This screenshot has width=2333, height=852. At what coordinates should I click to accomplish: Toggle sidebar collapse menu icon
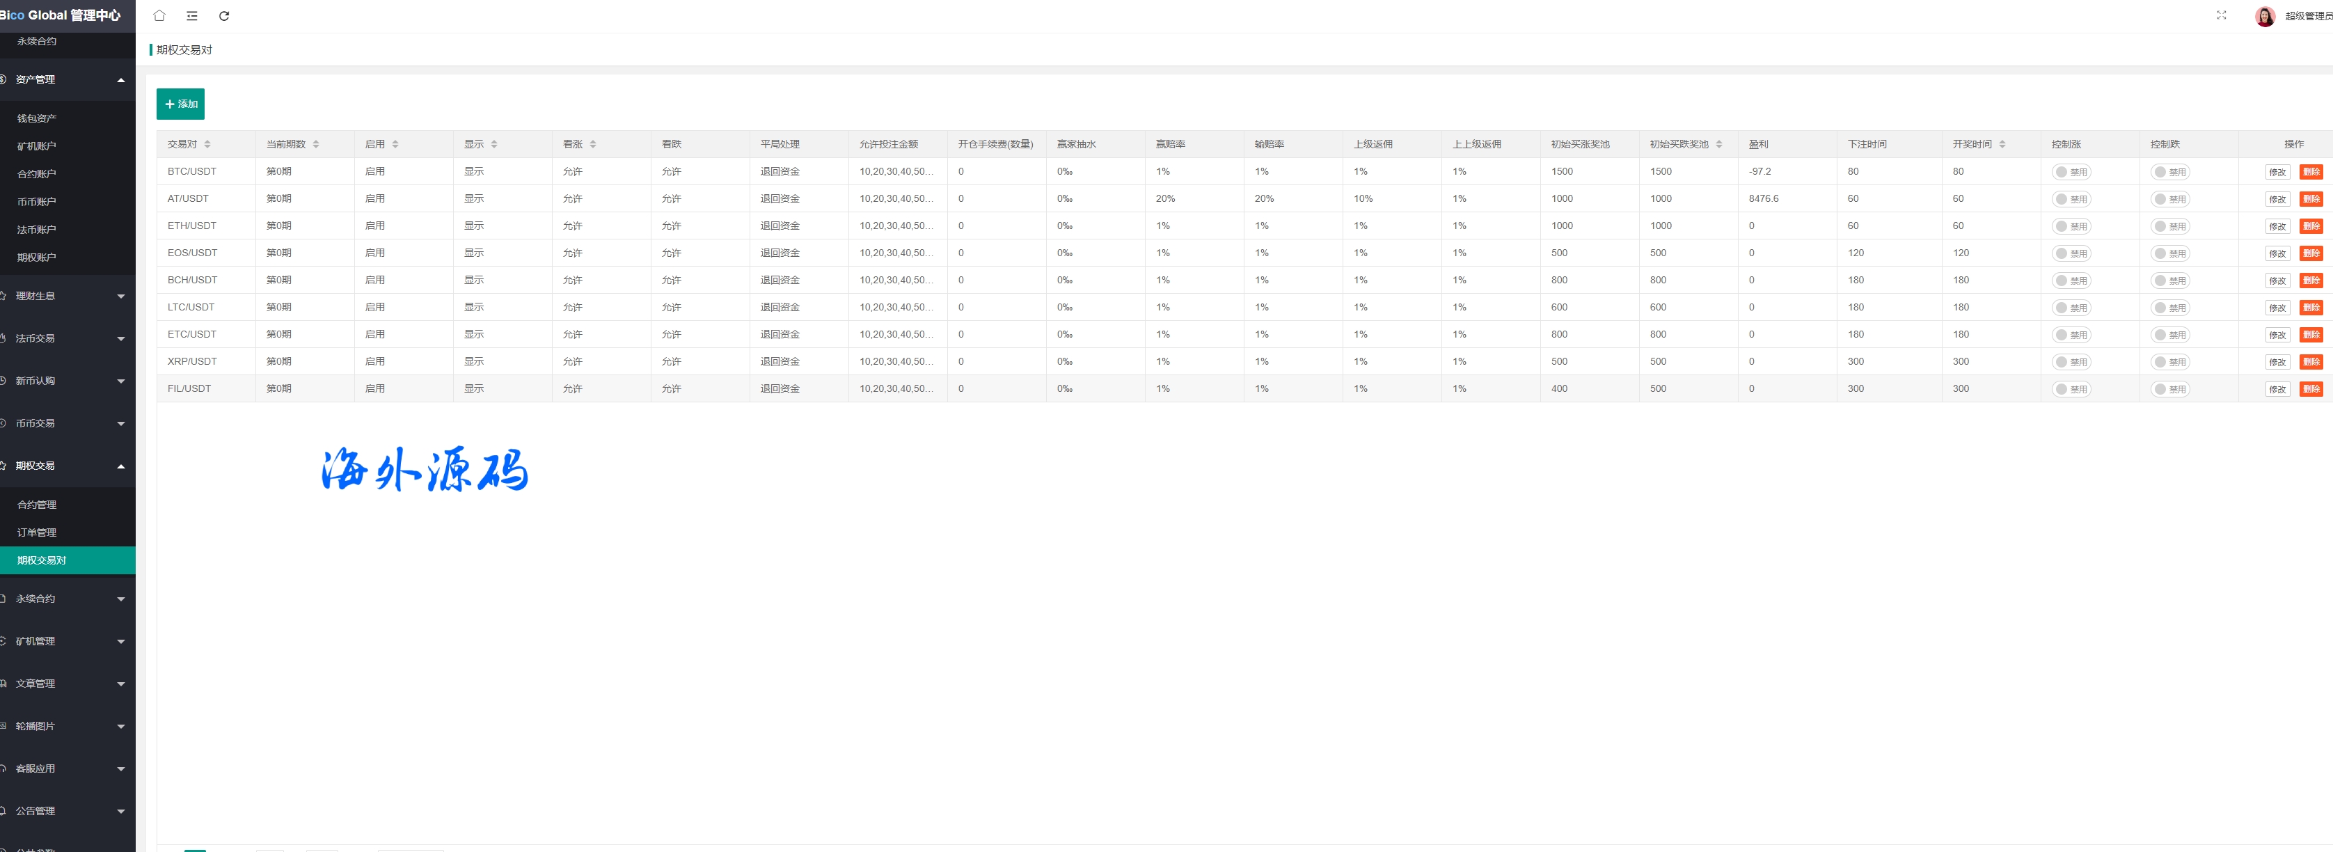coord(192,15)
